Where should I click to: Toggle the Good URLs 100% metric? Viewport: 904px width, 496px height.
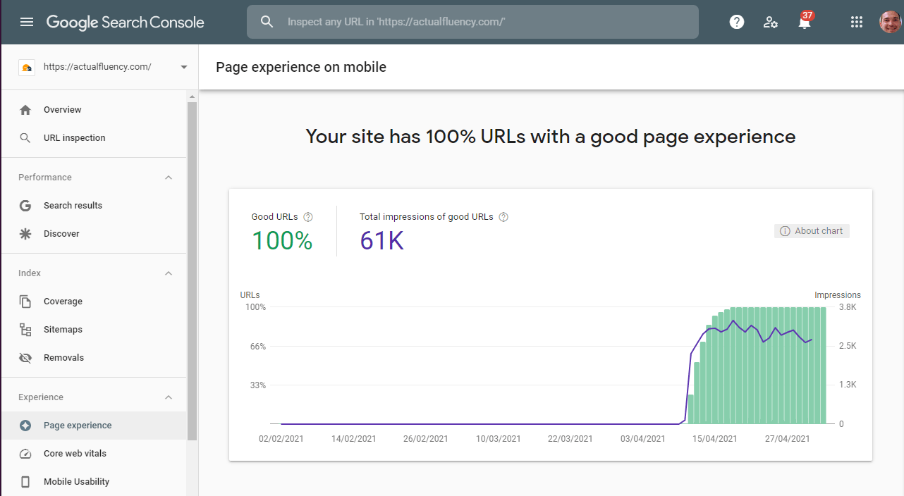282,231
